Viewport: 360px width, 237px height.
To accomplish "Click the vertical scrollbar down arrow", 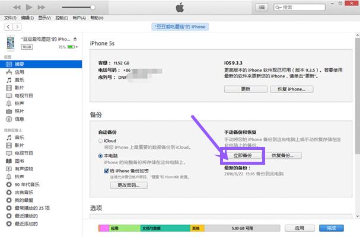I will coord(358,216).
